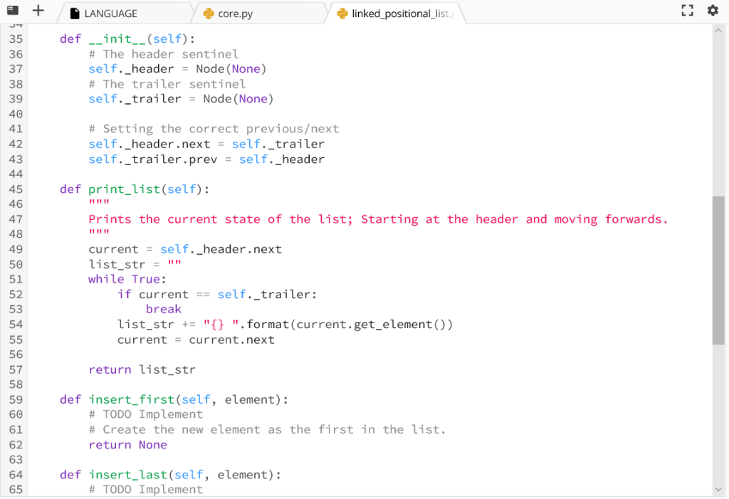The width and height of the screenshot is (729, 499).
Task: Click 'current = current.next' line
Action: click(x=196, y=340)
